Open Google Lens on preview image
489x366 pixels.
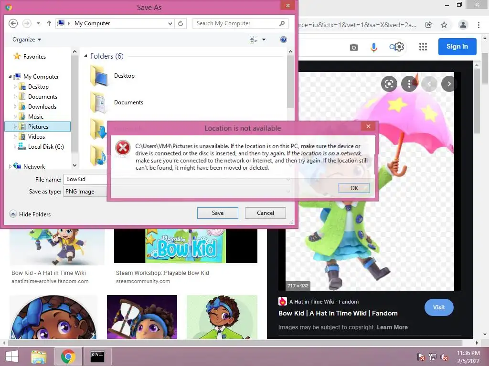click(389, 84)
